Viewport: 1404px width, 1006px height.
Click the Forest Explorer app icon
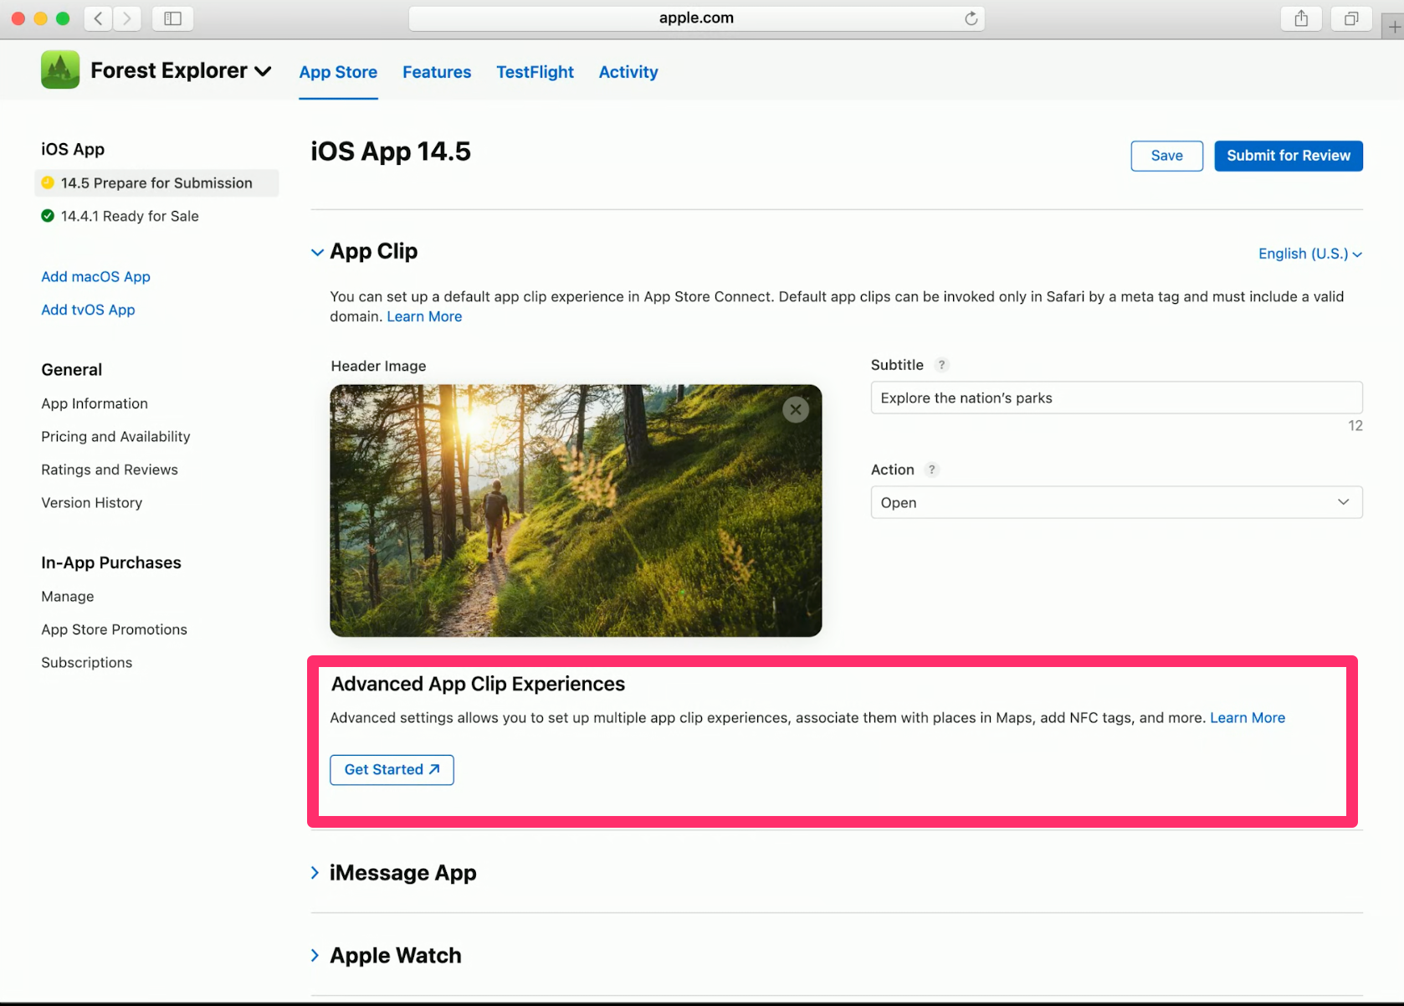(x=60, y=69)
